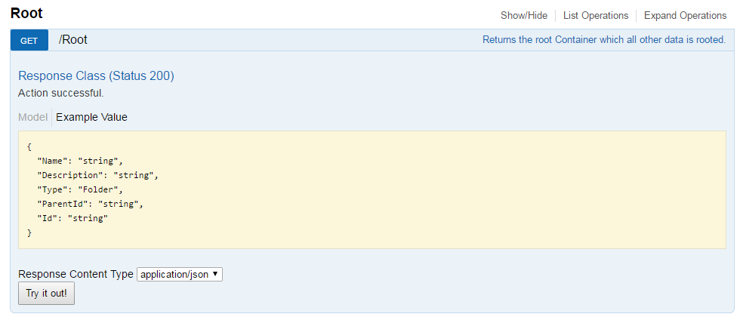Click the blue GET method badge
The height and width of the screenshot is (320, 743).
click(x=29, y=40)
